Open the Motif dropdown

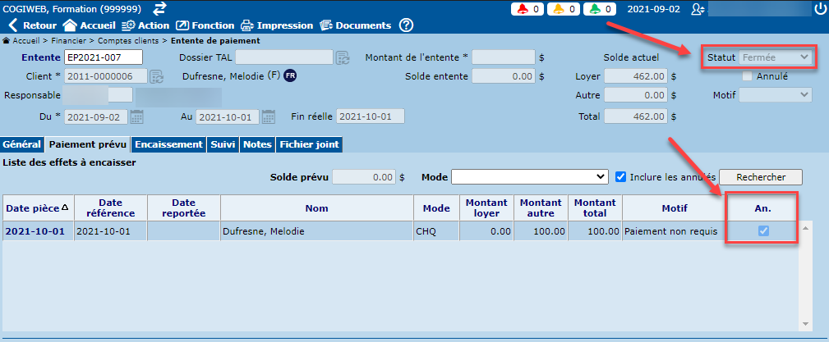click(x=776, y=95)
